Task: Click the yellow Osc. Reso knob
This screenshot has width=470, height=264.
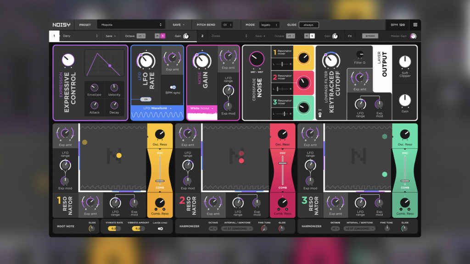Action: 160,134
